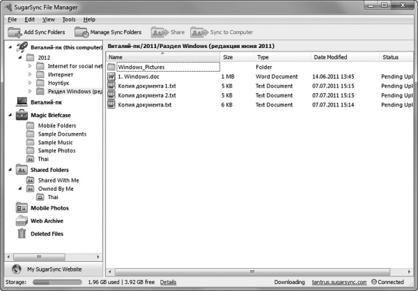The height and width of the screenshot is (291, 418).
Task: Collapse the Owned By Me node
Action: [x=20, y=189]
